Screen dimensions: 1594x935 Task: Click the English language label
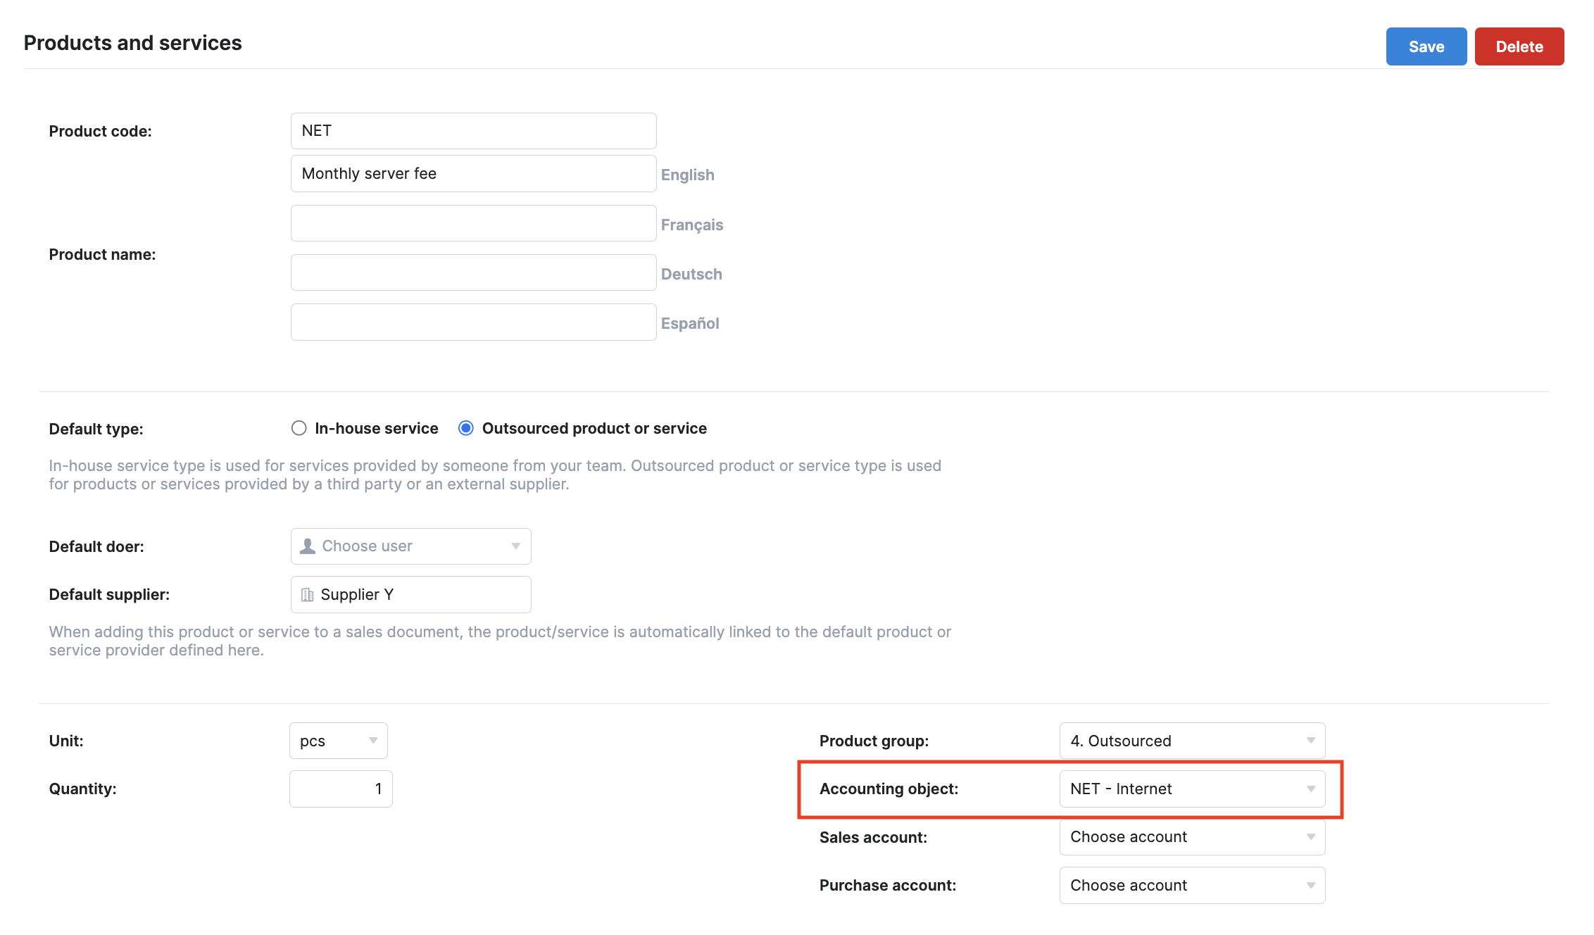(687, 175)
